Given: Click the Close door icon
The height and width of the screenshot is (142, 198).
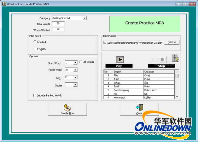Looking at the screenshot, I should click(140, 108).
